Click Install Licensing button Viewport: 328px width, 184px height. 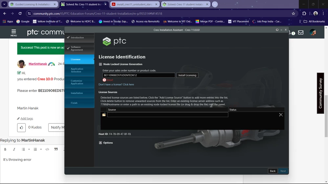tap(187, 75)
